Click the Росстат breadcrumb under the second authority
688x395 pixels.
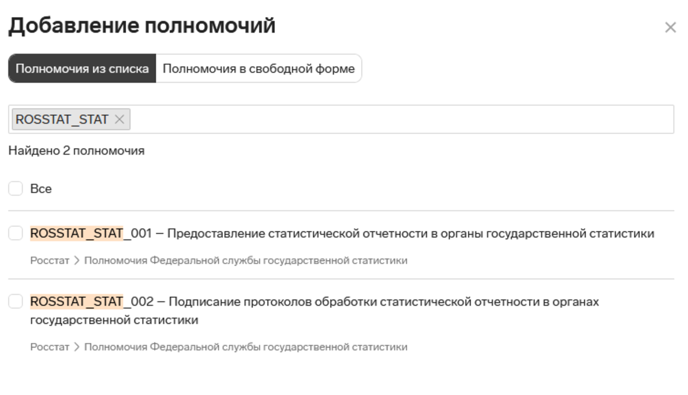click(49, 347)
